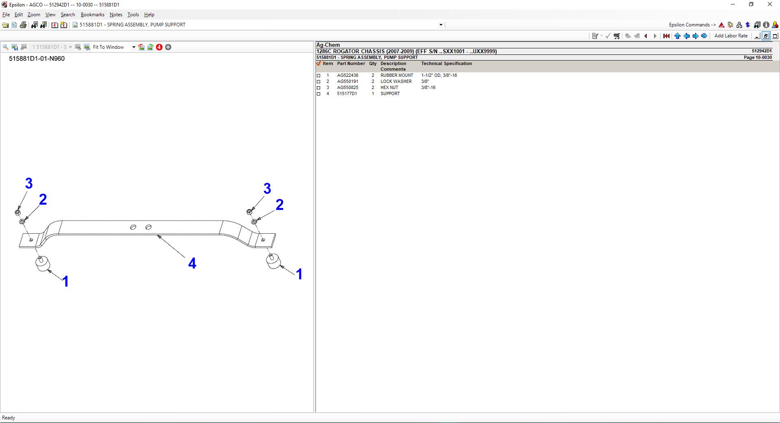Screen dimensions: 780x423
Task: Open the Notes menu
Action: pos(116,15)
